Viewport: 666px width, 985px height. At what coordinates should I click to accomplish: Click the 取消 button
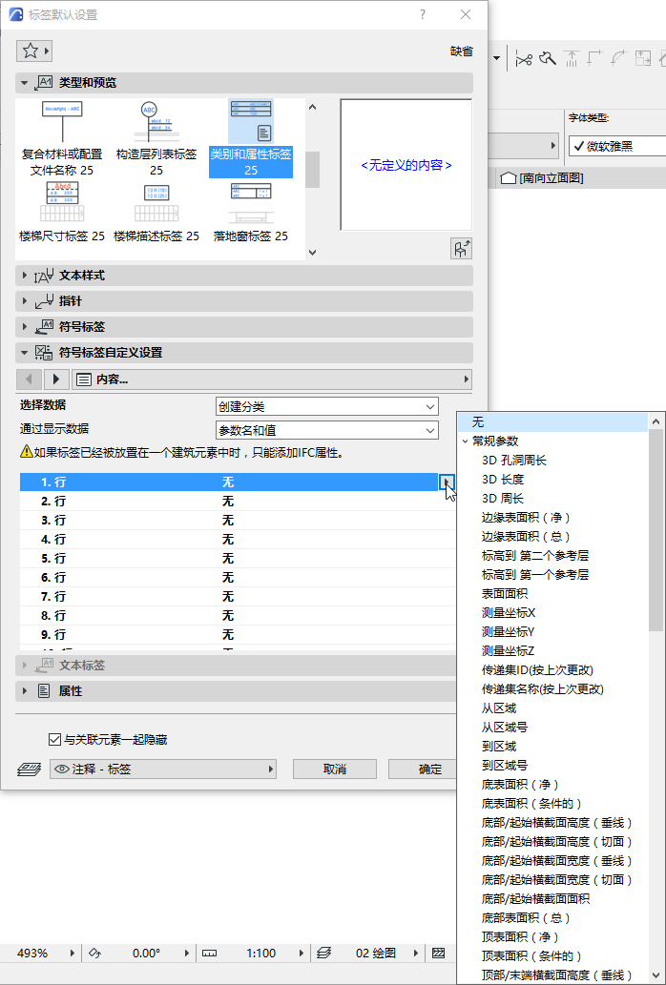(335, 769)
